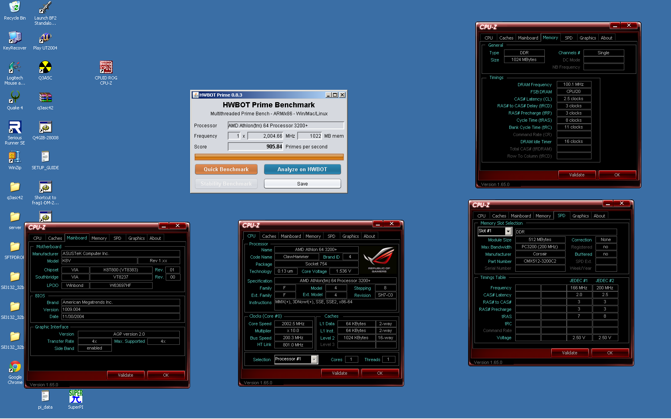Select the server folder icon
Viewport: 671px width, 419px height.
[15, 217]
